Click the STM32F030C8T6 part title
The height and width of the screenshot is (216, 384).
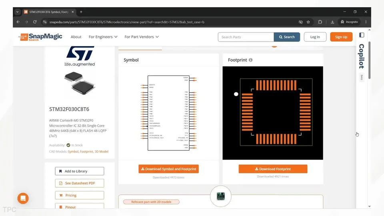[x=69, y=109]
